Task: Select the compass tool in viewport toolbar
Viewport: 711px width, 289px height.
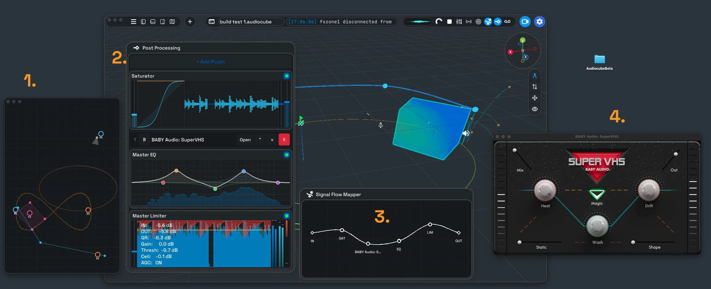Action: coord(535,75)
